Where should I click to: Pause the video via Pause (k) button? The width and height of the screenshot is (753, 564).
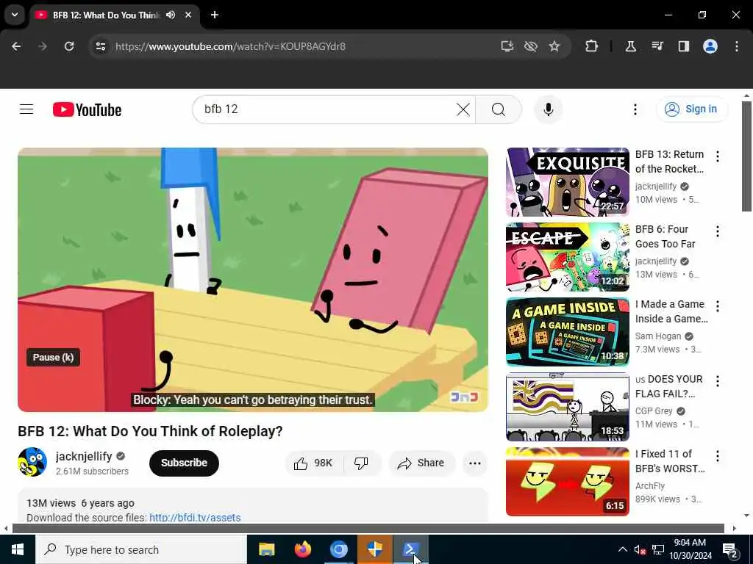pyautogui.click(x=53, y=358)
